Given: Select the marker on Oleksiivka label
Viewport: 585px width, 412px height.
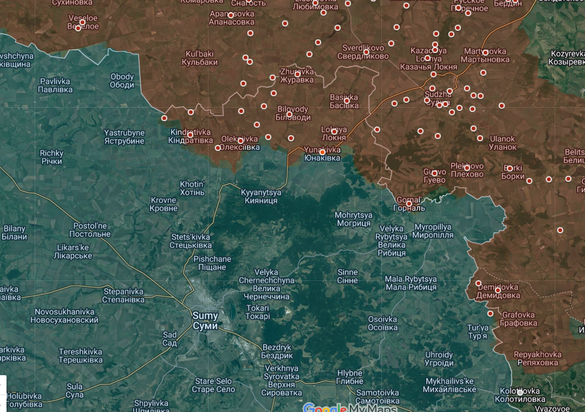Looking at the screenshot, I should click(x=240, y=141).
